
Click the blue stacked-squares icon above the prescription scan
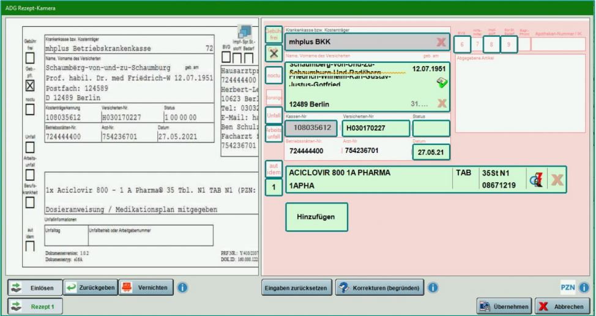point(244,32)
